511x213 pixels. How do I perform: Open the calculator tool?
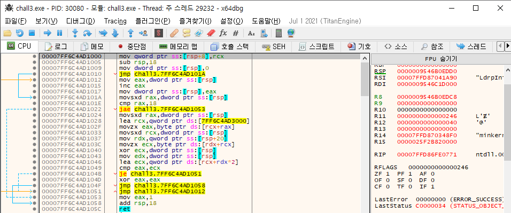[278, 33]
